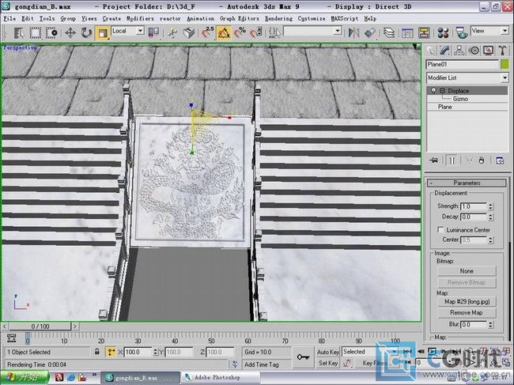514x385 pixels.
Task: Click the Render Scene teapot icon
Action: (462, 32)
